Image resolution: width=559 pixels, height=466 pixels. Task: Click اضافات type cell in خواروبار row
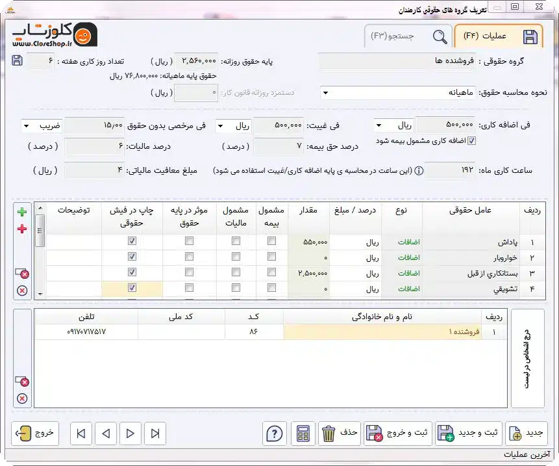(402, 258)
